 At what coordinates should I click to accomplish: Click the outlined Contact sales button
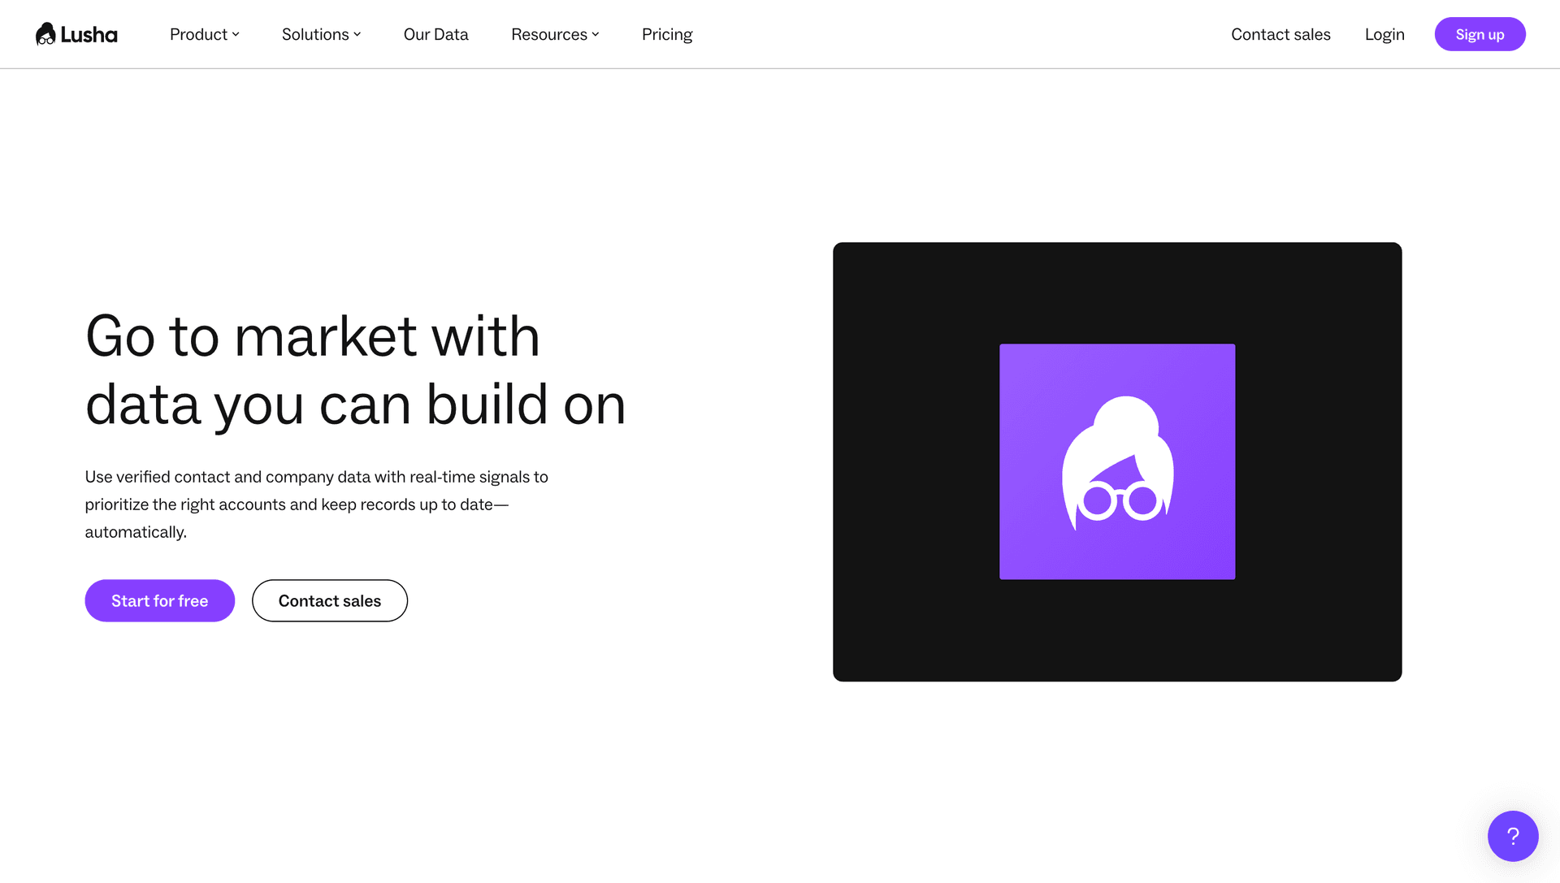329,600
